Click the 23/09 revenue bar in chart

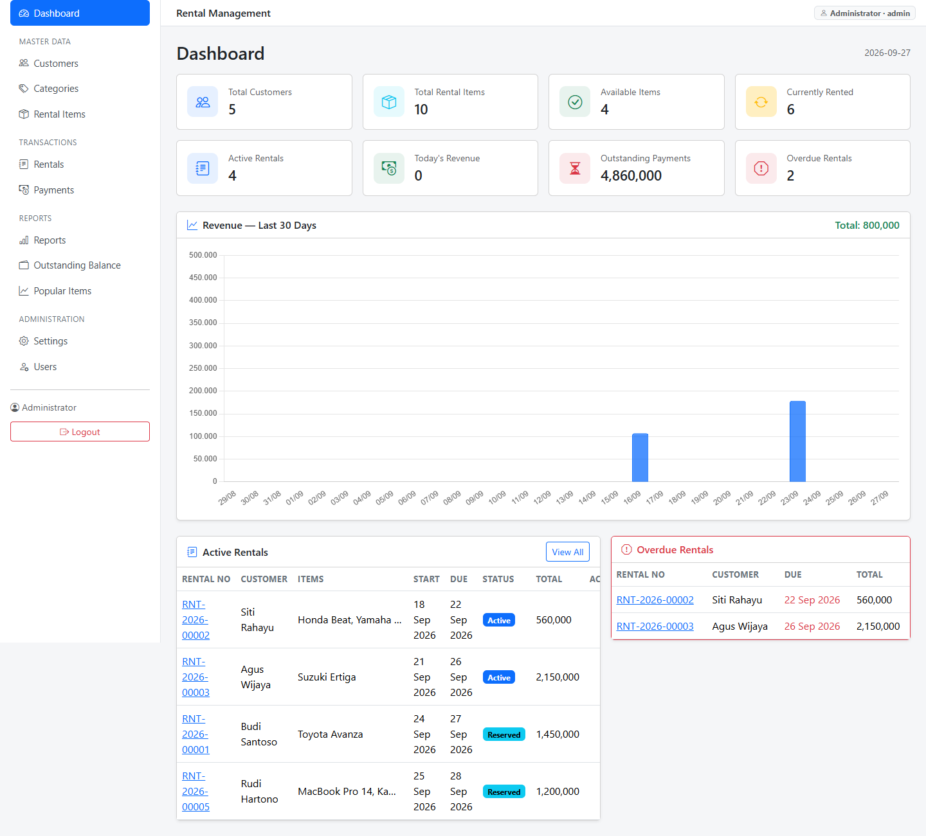pos(797,441)
